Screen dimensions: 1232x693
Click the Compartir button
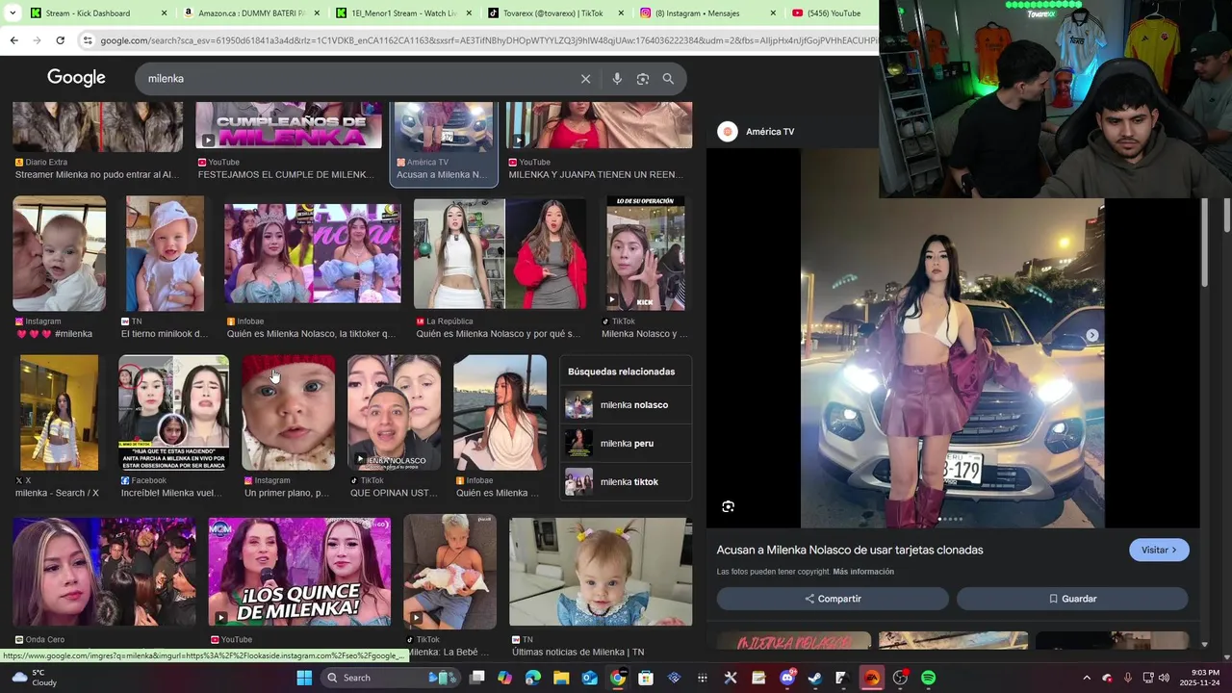click(833, 599)
